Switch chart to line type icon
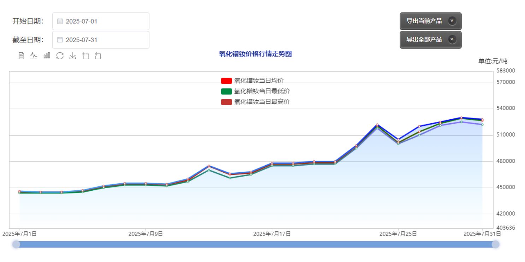The width and height of the screenshot is (525, 262). point(34,56)
